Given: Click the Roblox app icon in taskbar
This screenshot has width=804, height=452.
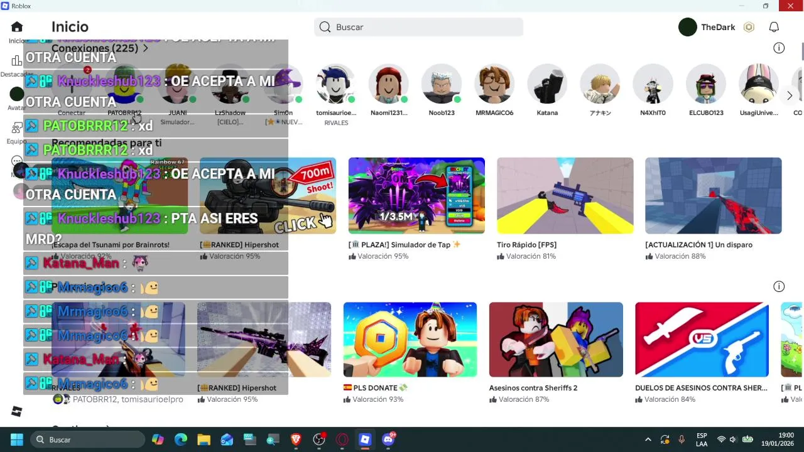Looking at the screenshot, I should (365, 439).
